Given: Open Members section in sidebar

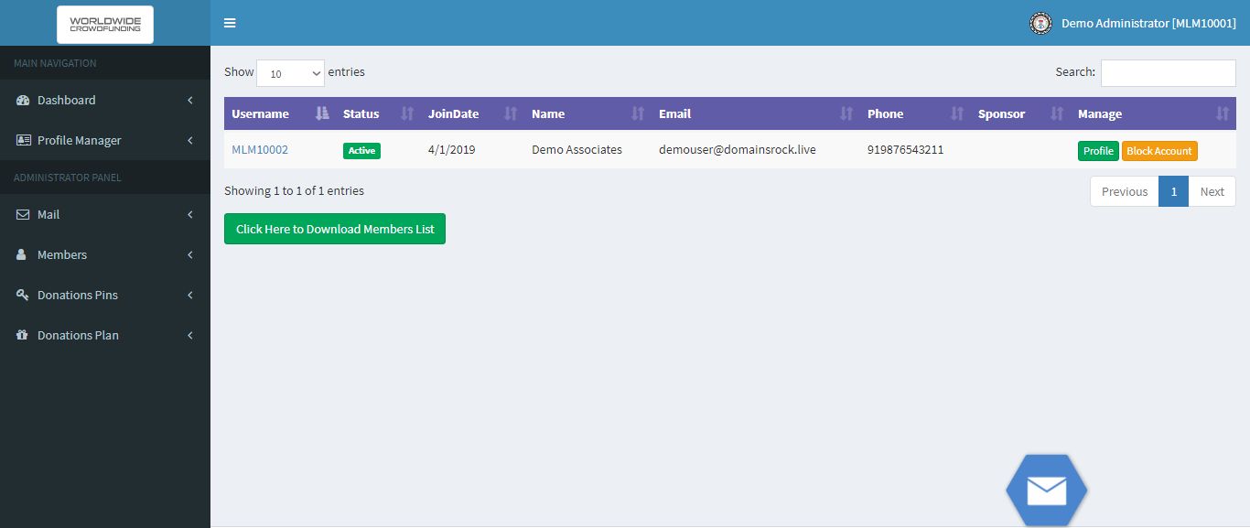Looking at the screenshot, I should coord(105,254).
